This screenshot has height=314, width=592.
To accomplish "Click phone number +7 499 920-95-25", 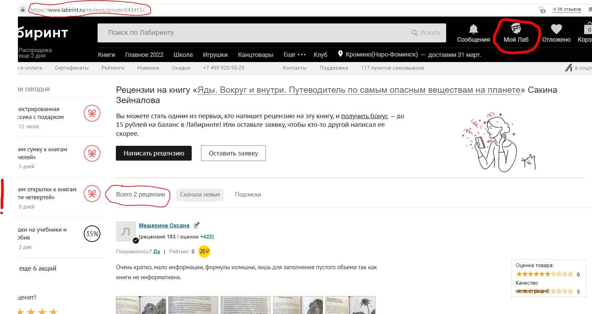I will (x=224, y=68).
